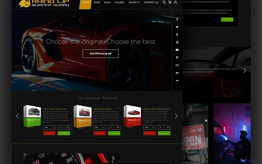Open the search magnifier icon in header
The width and height of the screenshot is (262, 164).
pyautogui.click(x=164, y=2)
